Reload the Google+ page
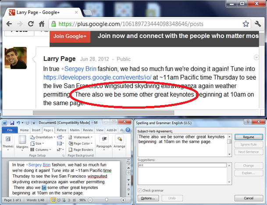The image size is (267, 205). tap(31, 24)
